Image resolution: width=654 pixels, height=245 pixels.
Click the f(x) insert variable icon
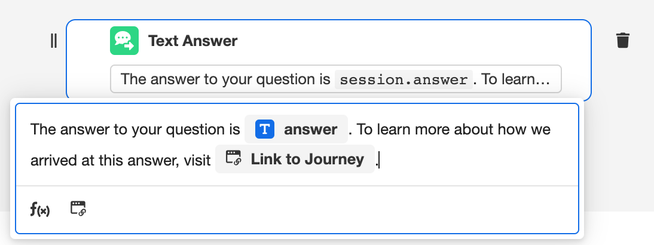coord(40,209)
